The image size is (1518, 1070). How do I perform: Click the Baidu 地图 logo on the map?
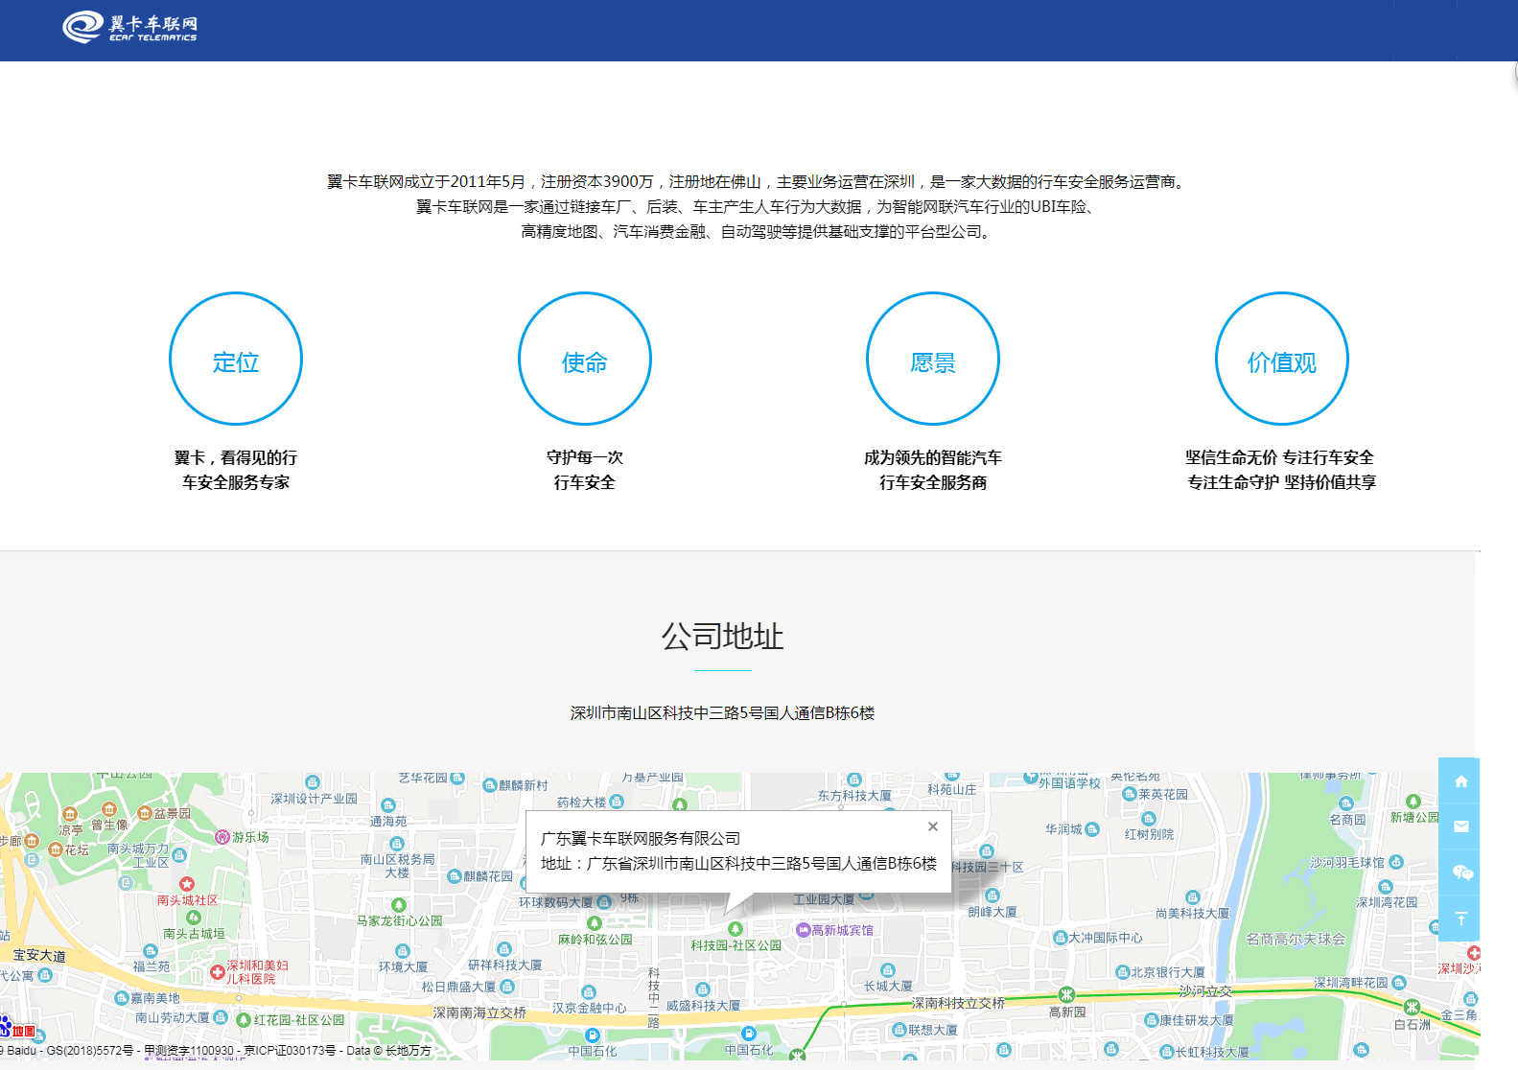click(x=18, y=1029)
